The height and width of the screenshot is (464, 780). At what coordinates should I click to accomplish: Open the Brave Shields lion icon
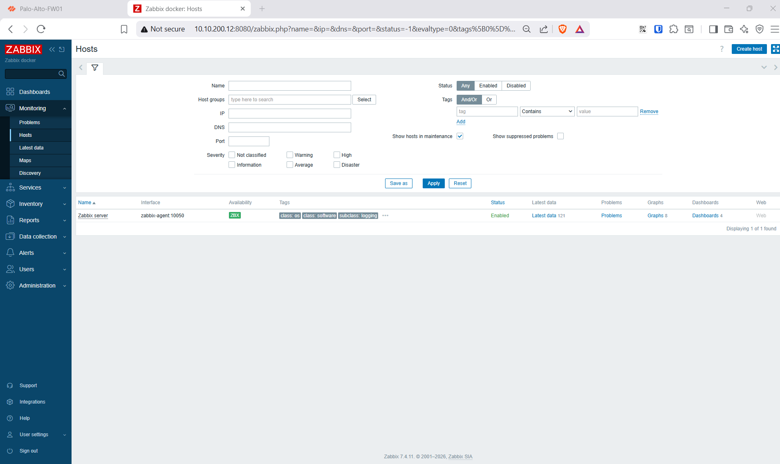pyautogui.click(x=563, y=29)
